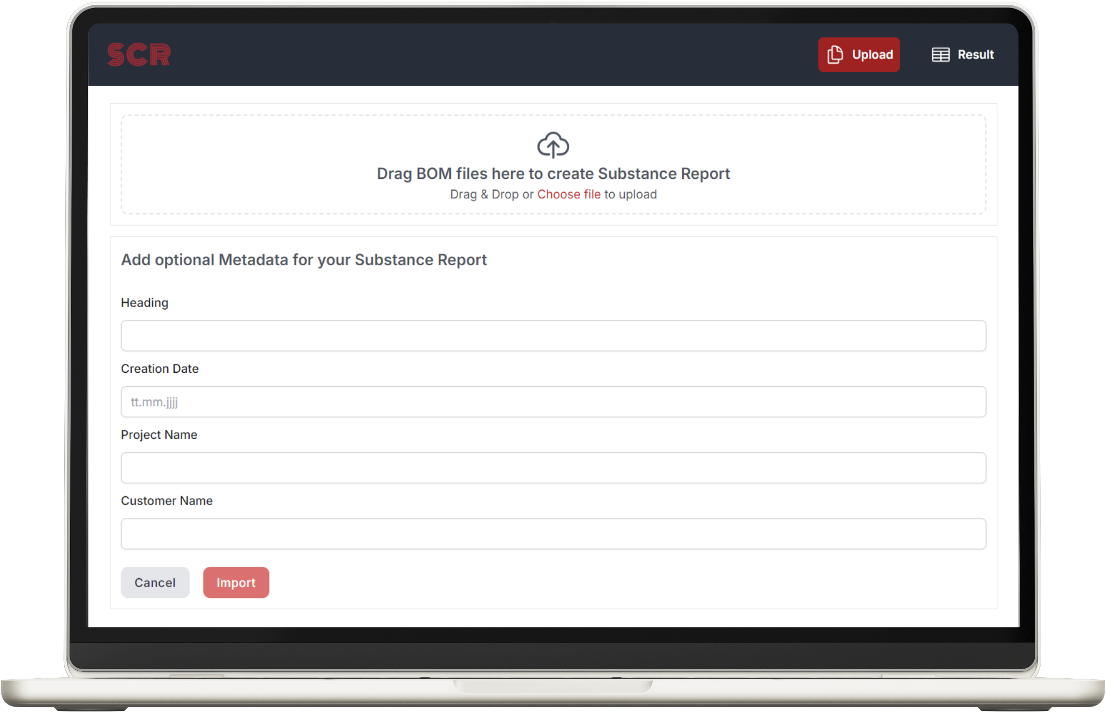Click the Cancel button
Screen dimensions: 1106x712
tap(155, 582)
